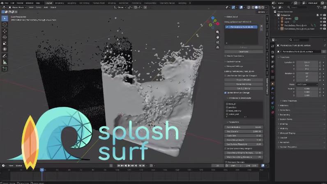Select the Scale tool

(x=5, y=43)
